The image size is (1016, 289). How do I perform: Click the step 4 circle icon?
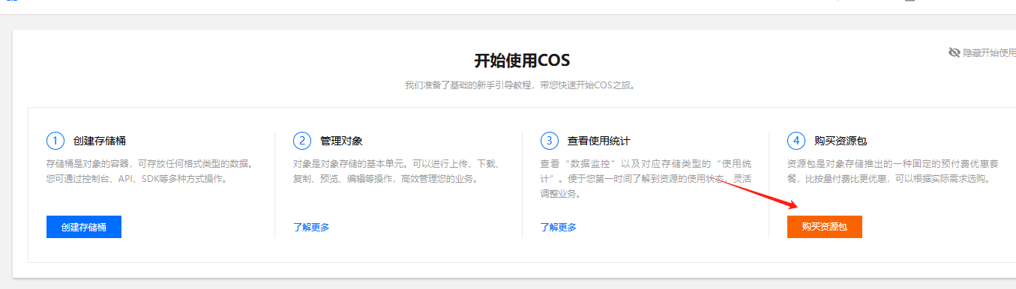point(796,141)
